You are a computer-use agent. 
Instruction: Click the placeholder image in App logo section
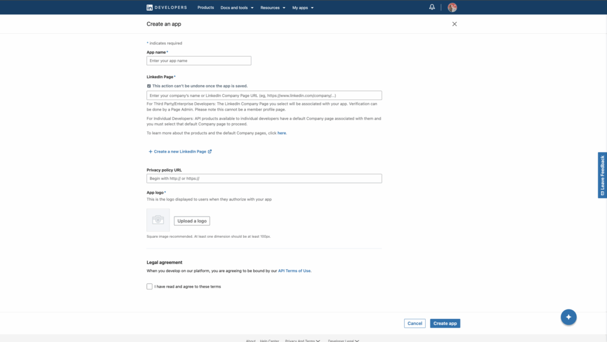pos(157,220)
